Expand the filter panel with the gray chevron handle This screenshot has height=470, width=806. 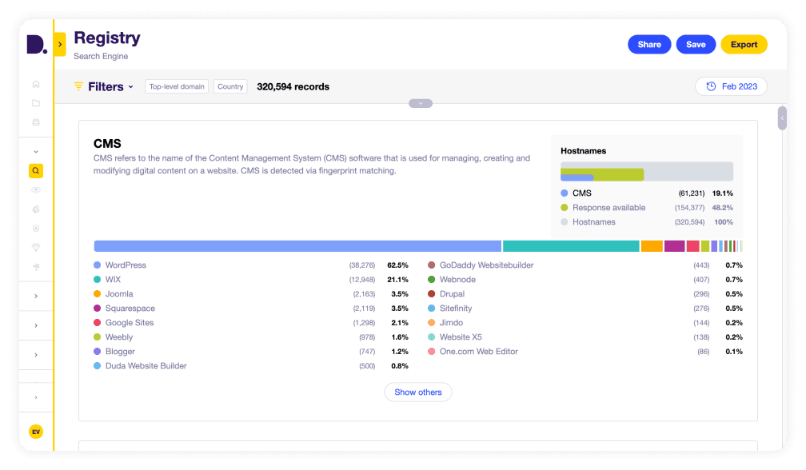coord(421,103)
